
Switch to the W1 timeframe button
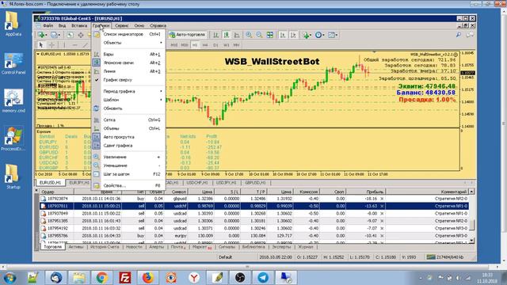226,45
